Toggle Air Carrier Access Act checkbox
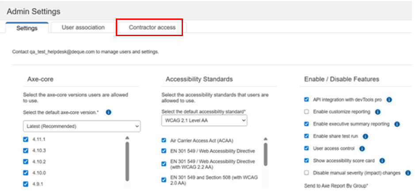This screenshot has height=196, width=415. pyautogui.click(x=164, y=141)
